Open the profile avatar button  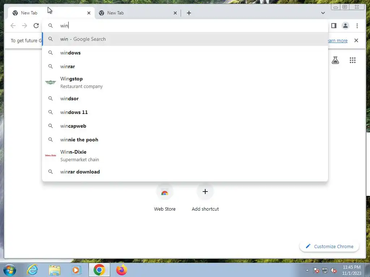(345, 26)
